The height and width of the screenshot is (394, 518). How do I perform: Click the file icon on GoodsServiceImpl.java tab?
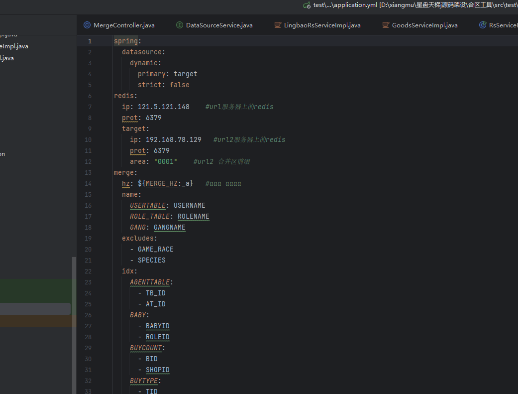click(x=386, y=25)
